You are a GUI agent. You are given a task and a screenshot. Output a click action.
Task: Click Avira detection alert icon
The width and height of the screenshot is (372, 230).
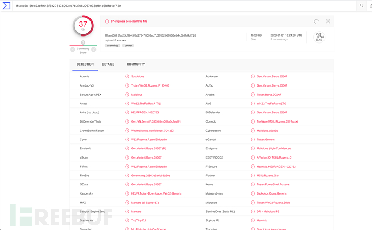[127, 112]
